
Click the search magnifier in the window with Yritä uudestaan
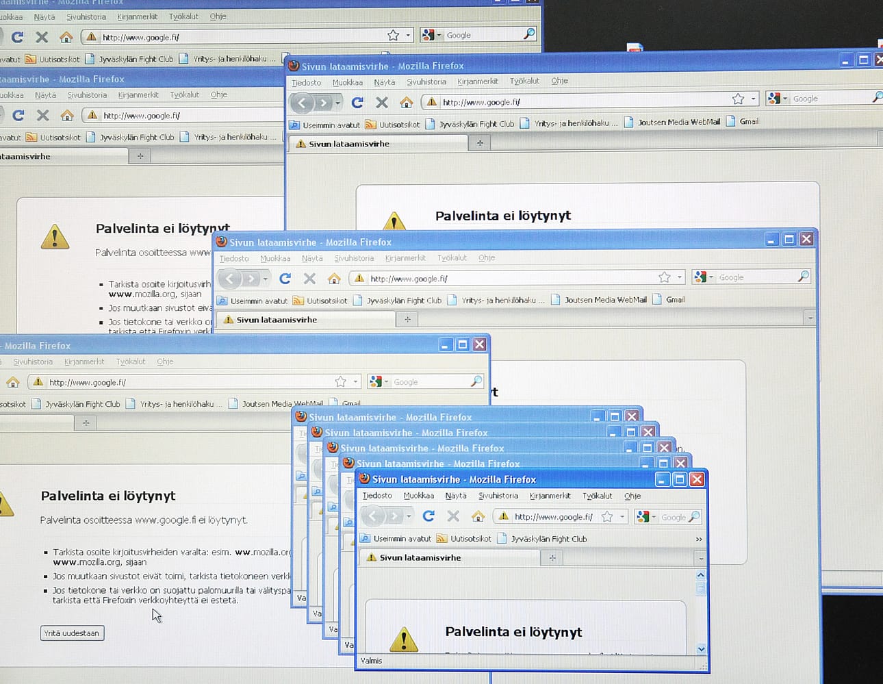tap(476, 381)
